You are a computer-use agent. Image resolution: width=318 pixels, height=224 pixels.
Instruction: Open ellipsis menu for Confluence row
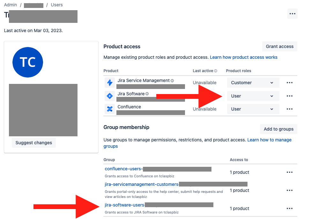[x=289, y=109]
